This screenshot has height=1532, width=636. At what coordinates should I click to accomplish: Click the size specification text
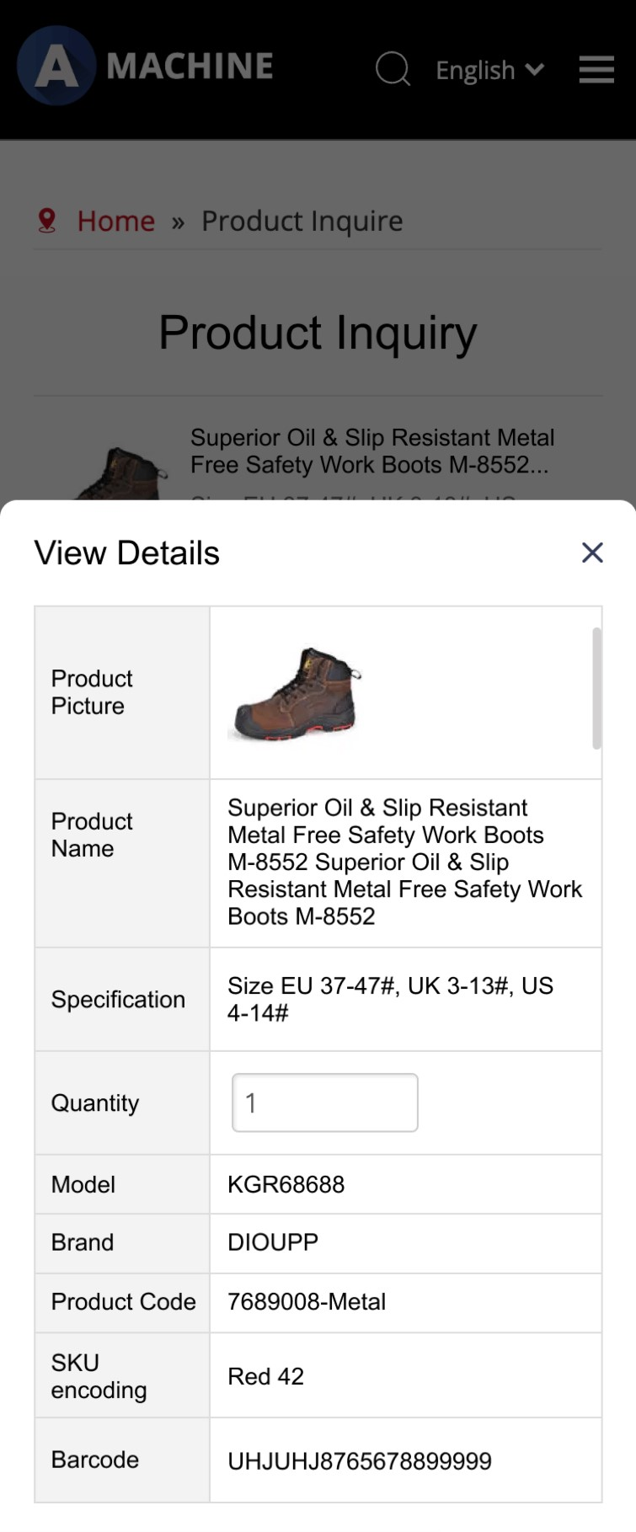(x=390, y=999)
